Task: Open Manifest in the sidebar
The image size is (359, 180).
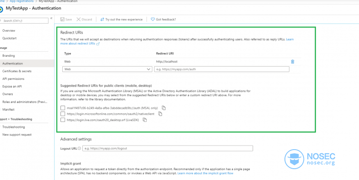Action: coord(9,109)
